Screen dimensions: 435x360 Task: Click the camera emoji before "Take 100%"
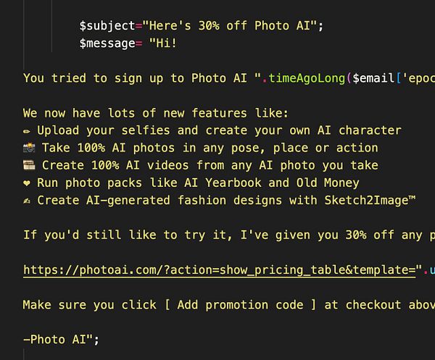(x=28, y=148)
